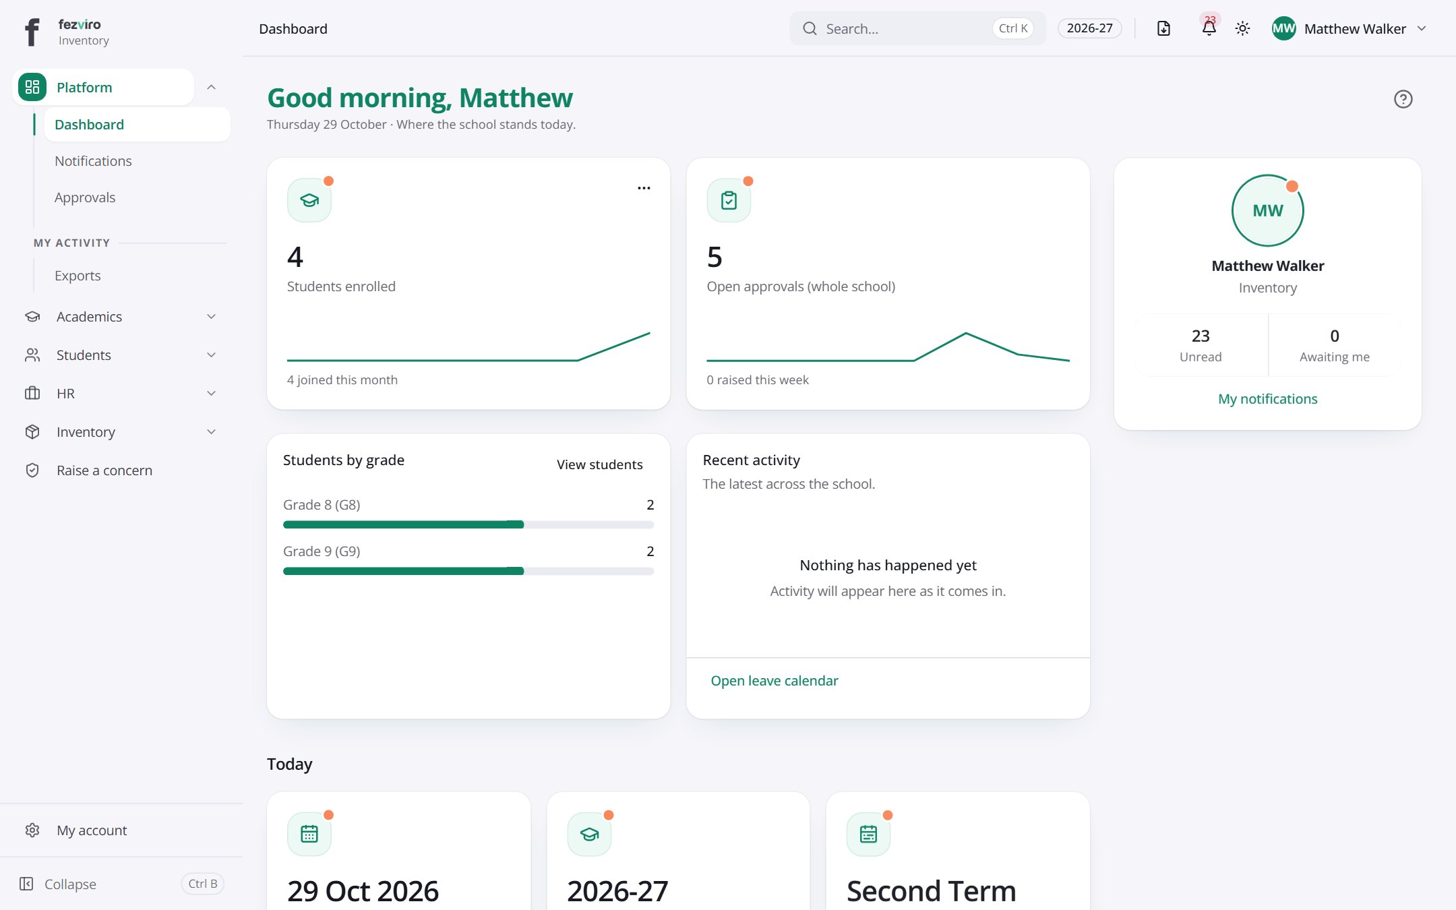Click the fezviro logo icon
The image size is (1456, 910).
point(32,32)
